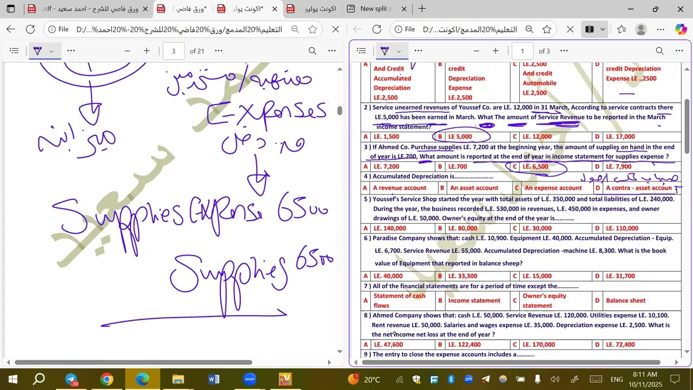
Task: Zoom out via right address bar magnifier
Action: 529,29
